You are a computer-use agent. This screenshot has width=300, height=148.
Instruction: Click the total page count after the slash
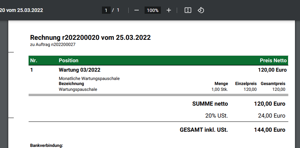click(118, 10)
